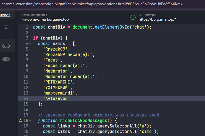Click the 'Moderator' string on line 9
Screen dimensions: 205x136
click(x=56, y=71)
